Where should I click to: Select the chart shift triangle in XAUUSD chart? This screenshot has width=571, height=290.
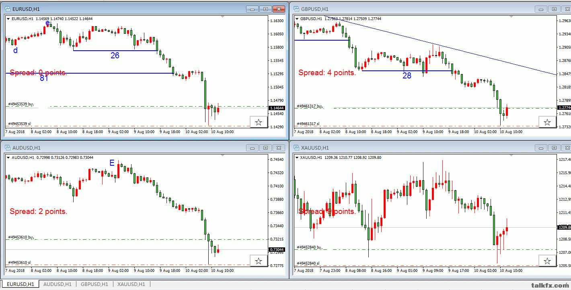(511, 156)
